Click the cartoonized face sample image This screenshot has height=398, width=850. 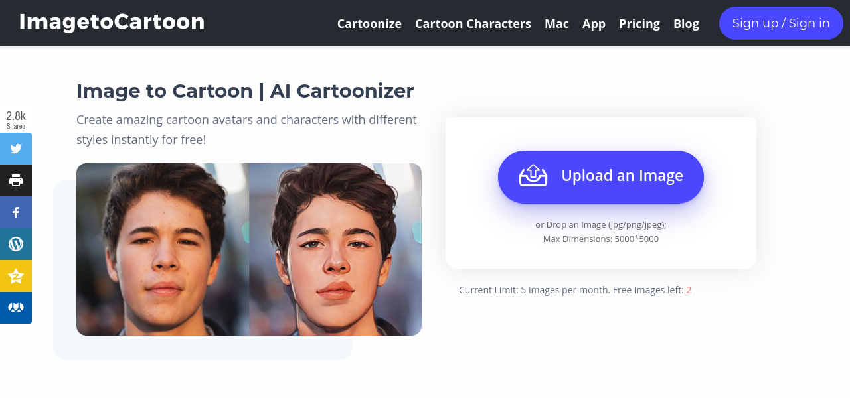click(335, 249)
